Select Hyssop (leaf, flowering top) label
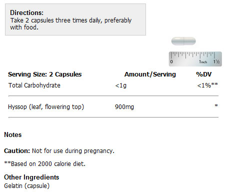The height and width of the screenshot is (192, 228). [x=46, y=107]
